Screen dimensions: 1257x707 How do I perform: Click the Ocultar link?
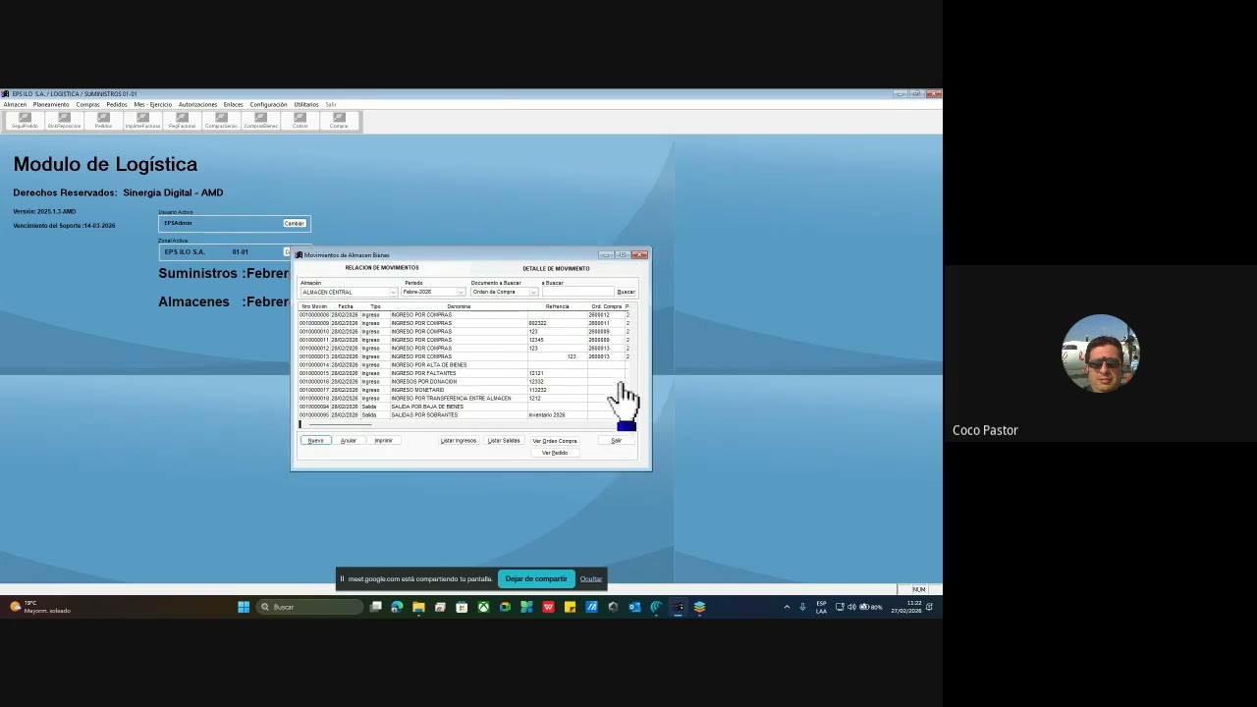pyautogui.click(x=591, y=578)
